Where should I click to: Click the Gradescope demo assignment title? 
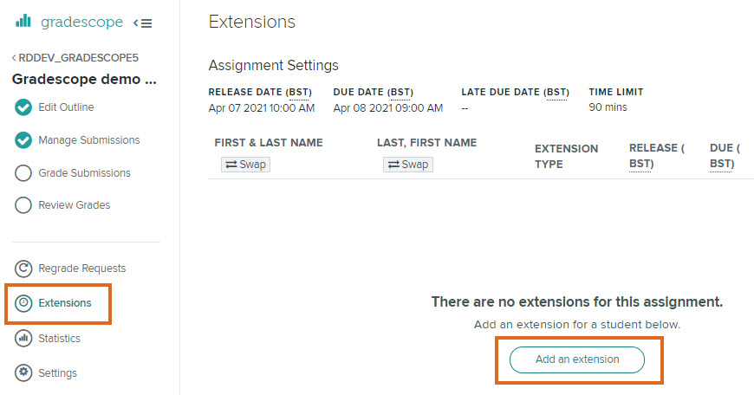coord(84,80)
